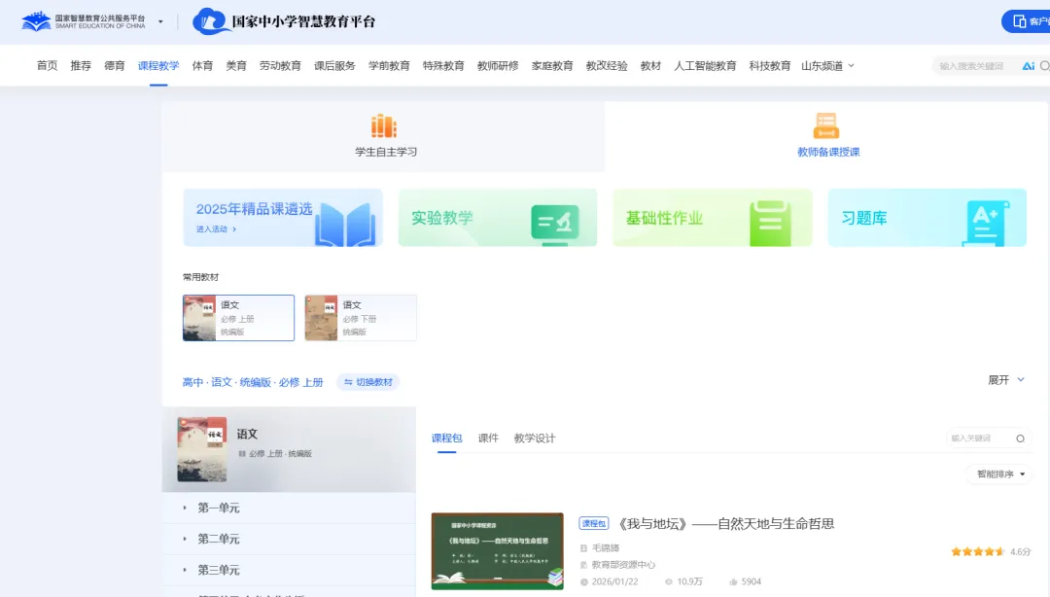Open the 《我与地坛》 course thumbnail
The height and width of the screenshot is (597, 1050).
498,550
